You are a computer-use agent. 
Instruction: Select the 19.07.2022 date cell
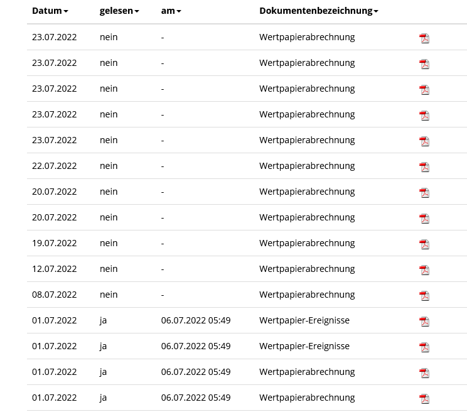pyautogui.click(x=54, y=243)
